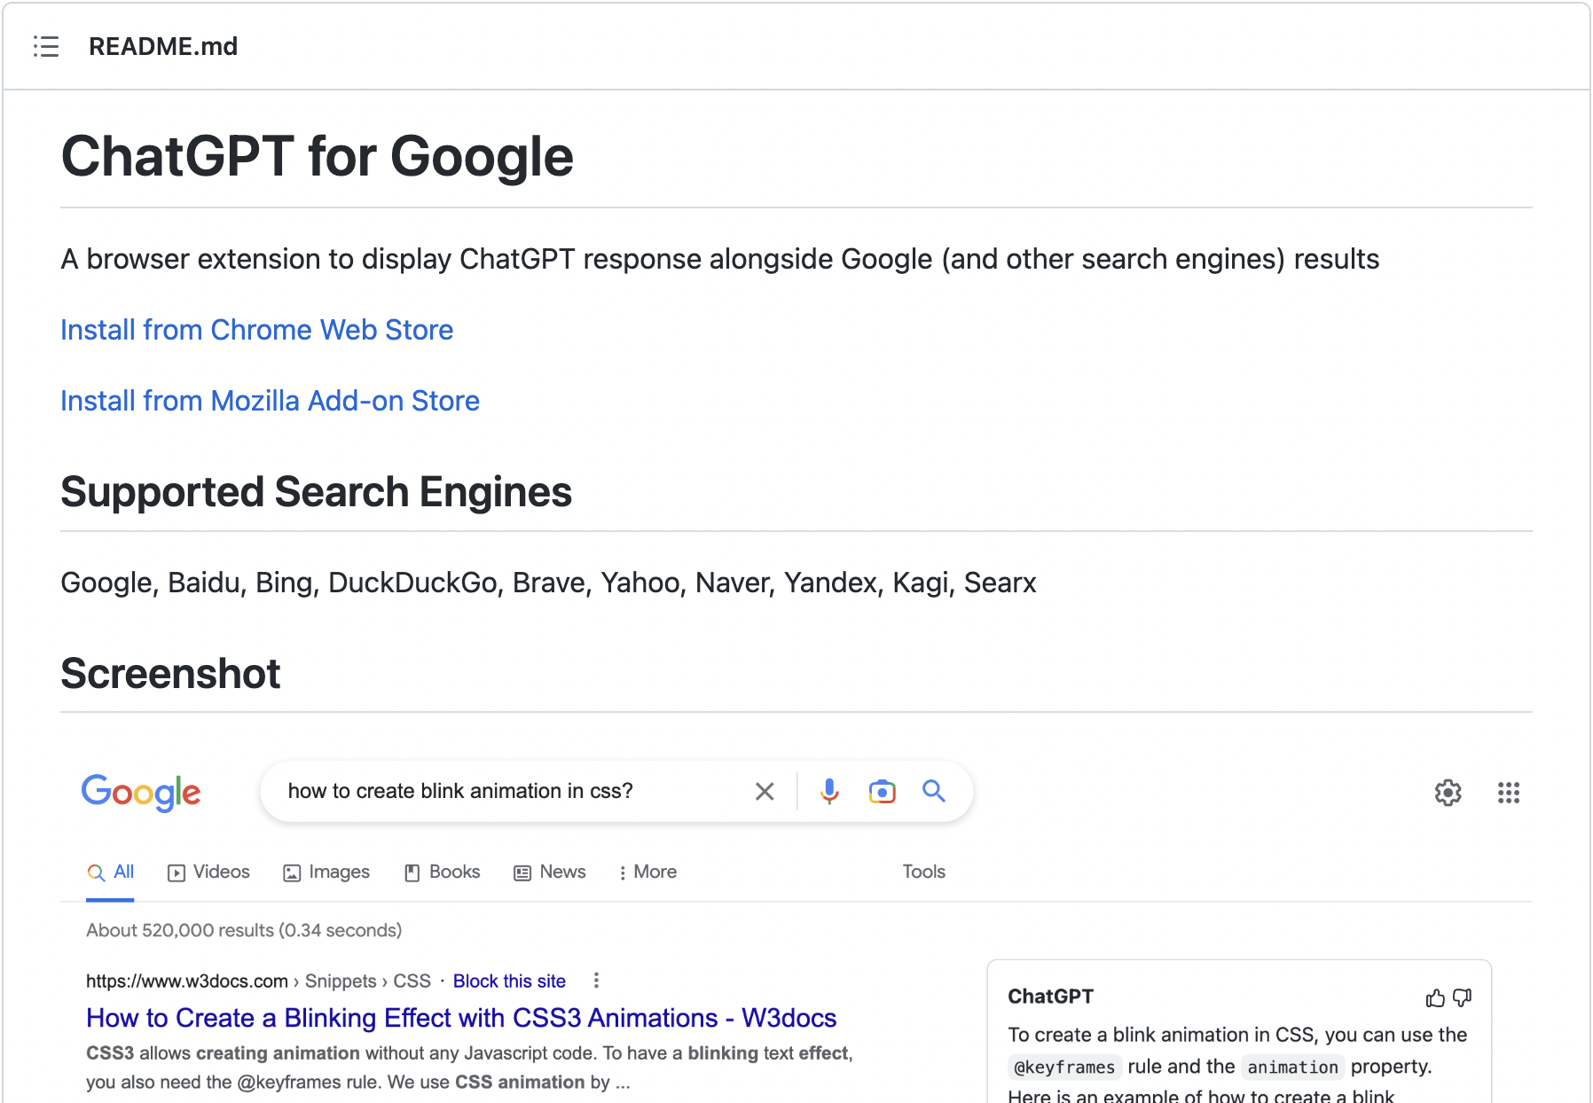Click the Google logo
Screen dimensions: 1593x1103
point(141,793)
